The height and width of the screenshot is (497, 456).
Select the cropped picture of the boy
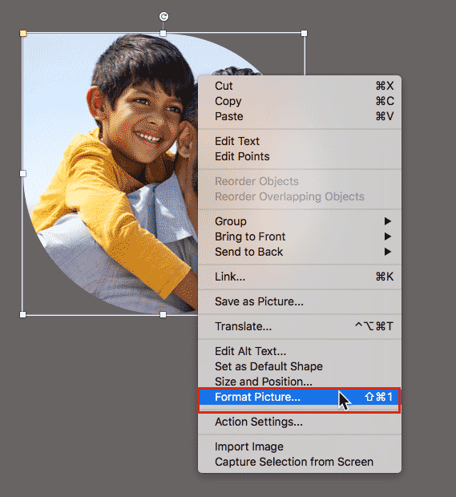pos(111,174)
